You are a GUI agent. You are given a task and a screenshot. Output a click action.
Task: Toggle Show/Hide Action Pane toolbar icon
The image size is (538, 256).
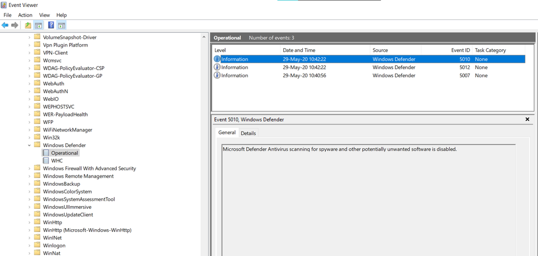[61, 25]
